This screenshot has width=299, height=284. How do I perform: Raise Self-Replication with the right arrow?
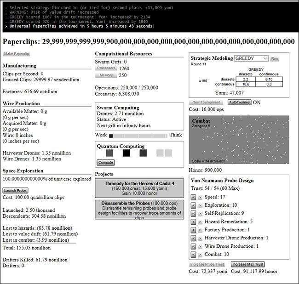(200, 213)
